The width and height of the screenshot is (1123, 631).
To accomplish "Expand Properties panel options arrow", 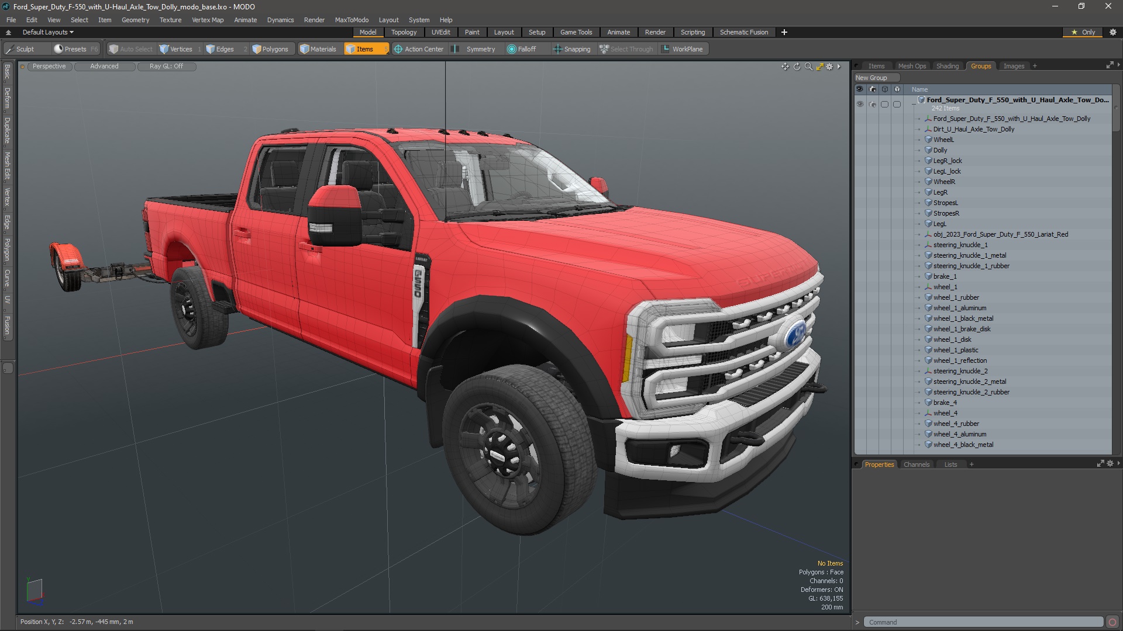I will coord(1118,464).
